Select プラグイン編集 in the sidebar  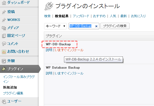point(13,93)
